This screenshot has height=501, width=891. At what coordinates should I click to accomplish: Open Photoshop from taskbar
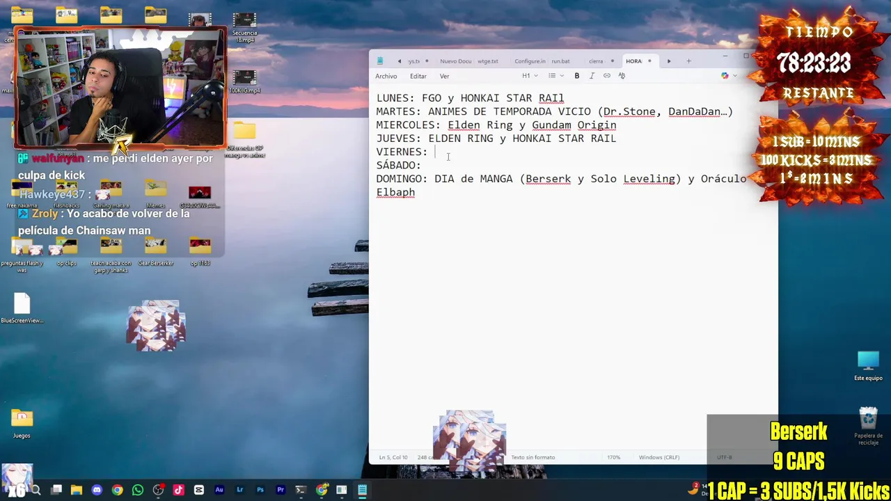260,490
